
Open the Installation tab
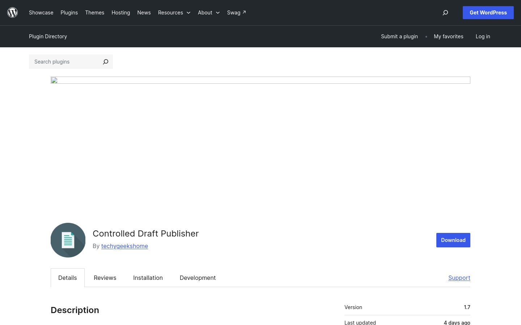[x=148, y=278]
